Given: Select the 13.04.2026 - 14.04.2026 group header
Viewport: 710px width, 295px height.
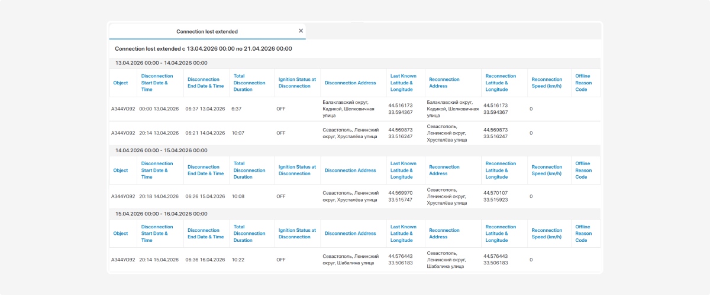Looking at the screenshot, I should coord(355,63).
